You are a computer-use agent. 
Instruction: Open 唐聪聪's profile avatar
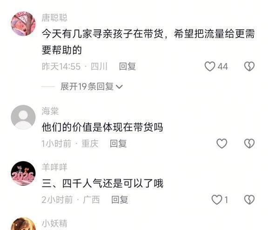click(x=23, y=24)
